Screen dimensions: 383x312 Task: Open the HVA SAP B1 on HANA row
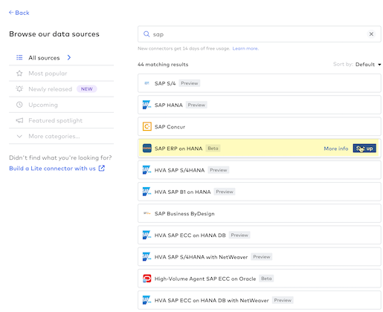tap(260, 192)
